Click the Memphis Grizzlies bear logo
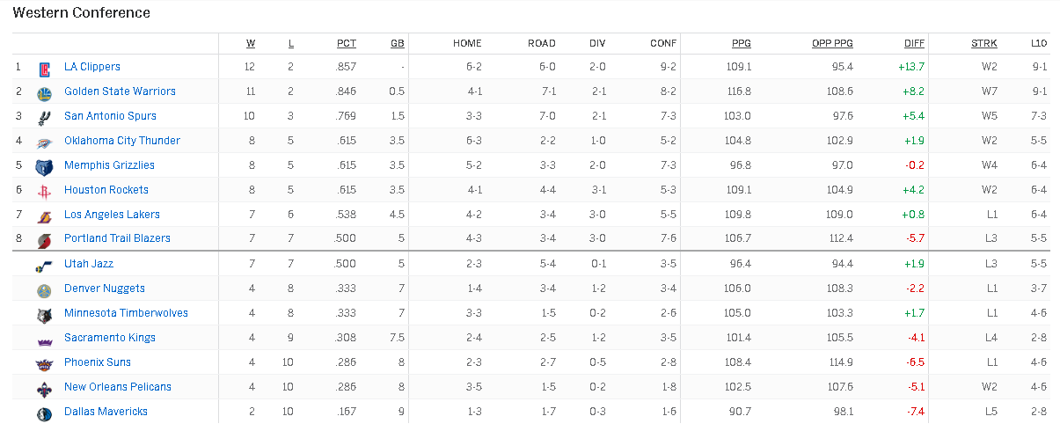The height and width of the screenshot is (431, 1060). [x=45, y=166]
